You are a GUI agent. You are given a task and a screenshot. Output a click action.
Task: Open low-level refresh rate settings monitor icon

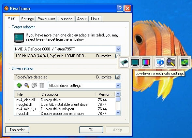coord(135,62)
